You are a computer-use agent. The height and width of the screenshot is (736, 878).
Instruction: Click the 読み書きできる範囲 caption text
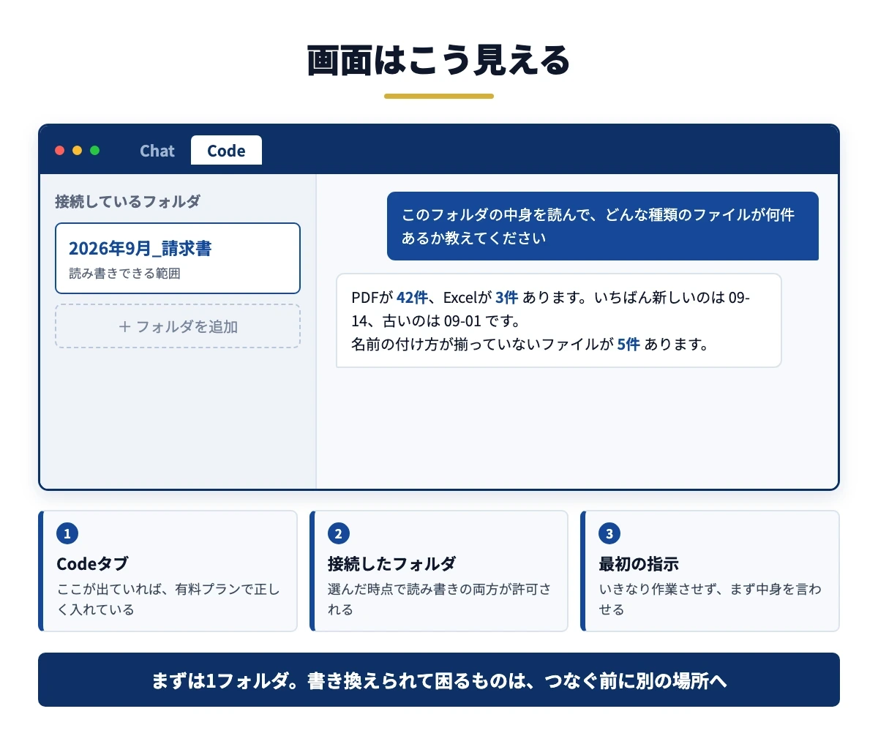pos(124,274)
